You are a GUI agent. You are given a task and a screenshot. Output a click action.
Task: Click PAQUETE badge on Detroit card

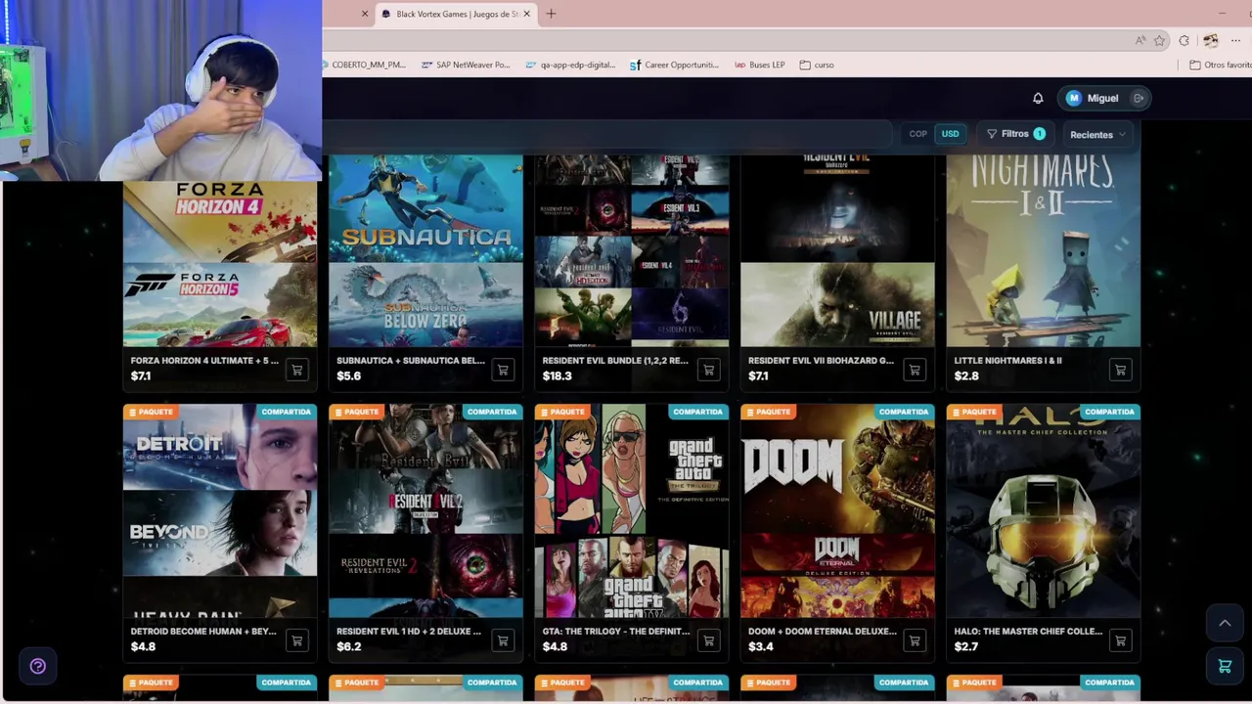[151, 412]
